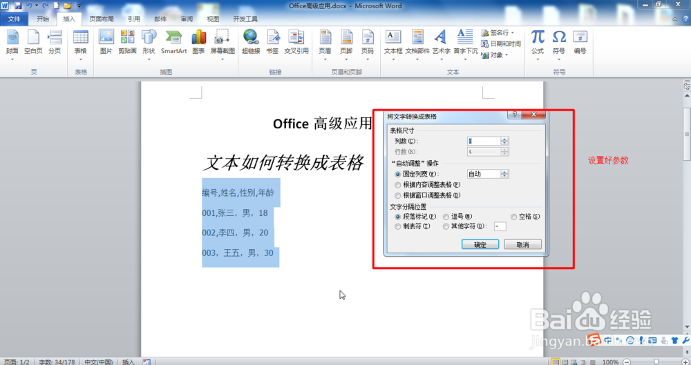Insert an equation (公式)
This screenshot has height=365, width=691.
click(538, 46)
